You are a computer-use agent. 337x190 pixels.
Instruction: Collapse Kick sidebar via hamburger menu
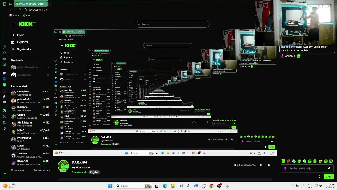(13, 24)
